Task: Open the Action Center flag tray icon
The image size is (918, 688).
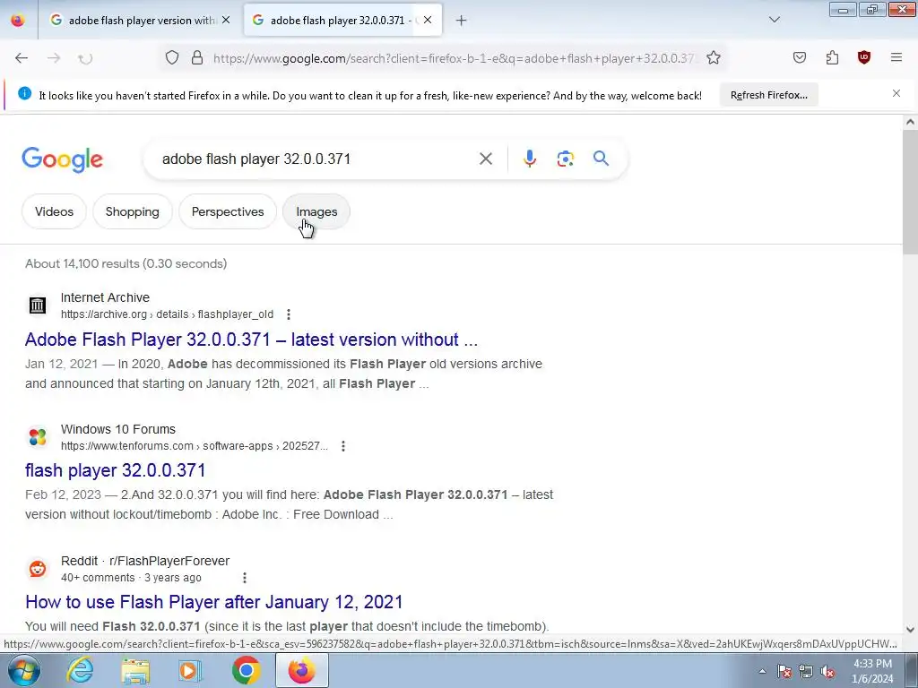Action: (x=784, y=671)
